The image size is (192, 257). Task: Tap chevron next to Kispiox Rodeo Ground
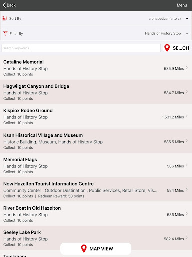[x=187, y=116]
